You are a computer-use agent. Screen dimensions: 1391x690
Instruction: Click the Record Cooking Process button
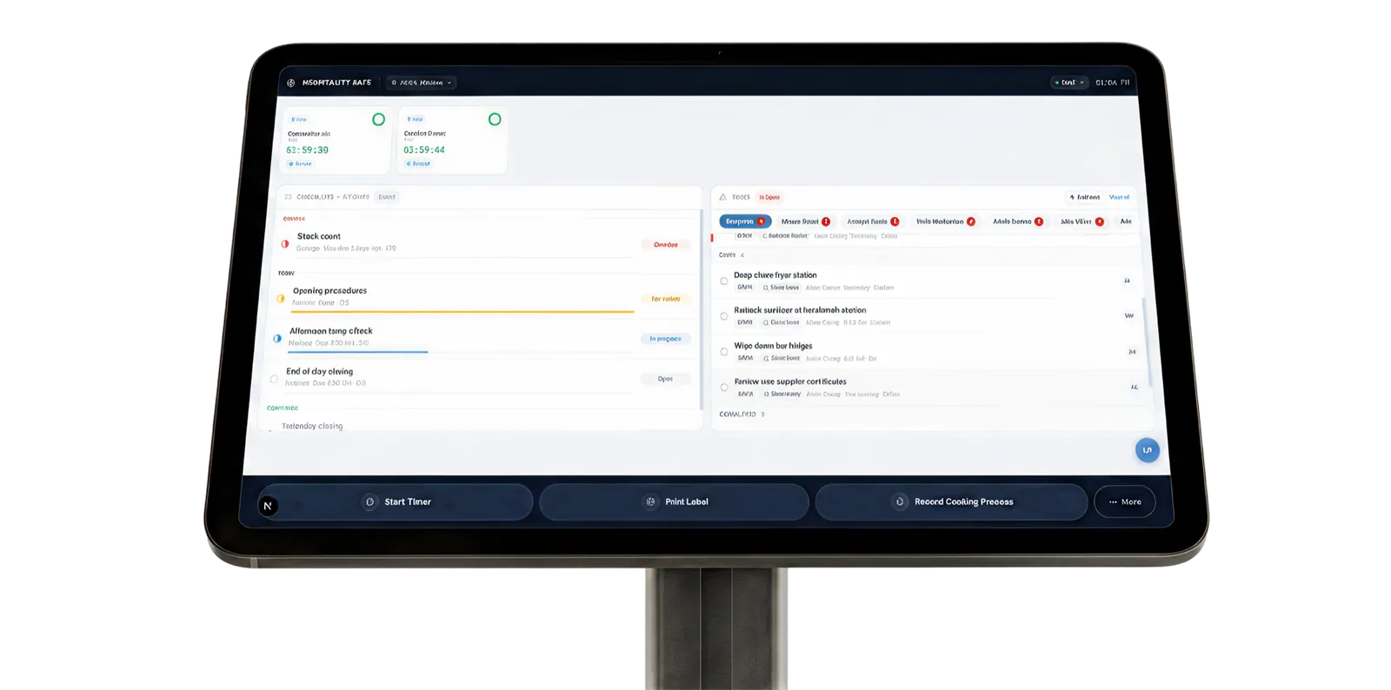(952, 502)
